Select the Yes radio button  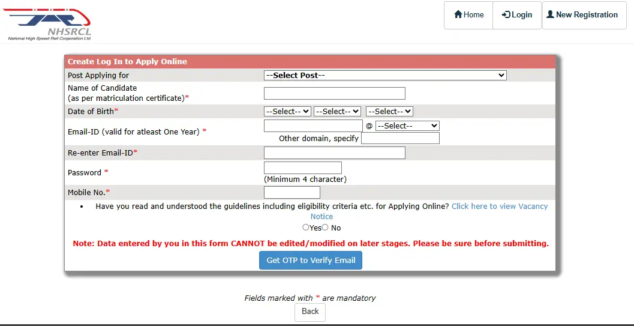coord(306,228)
